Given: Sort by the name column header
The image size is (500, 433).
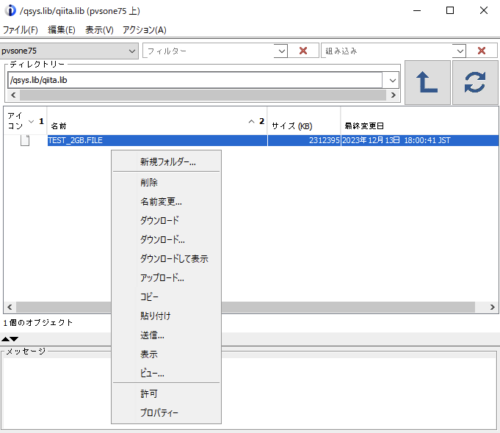Looking at the screenshot, I should (157, 121).
